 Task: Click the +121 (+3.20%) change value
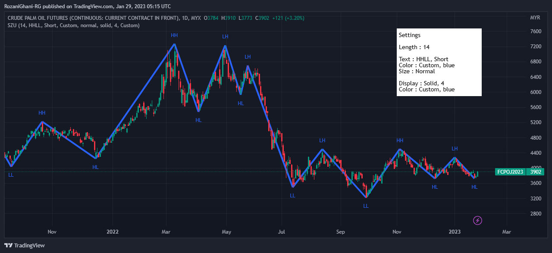click(x=288, y=18)
